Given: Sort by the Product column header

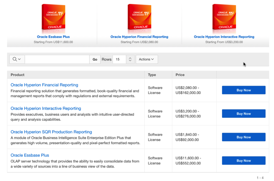Looking at the screenshot, I should pos(18,75).
